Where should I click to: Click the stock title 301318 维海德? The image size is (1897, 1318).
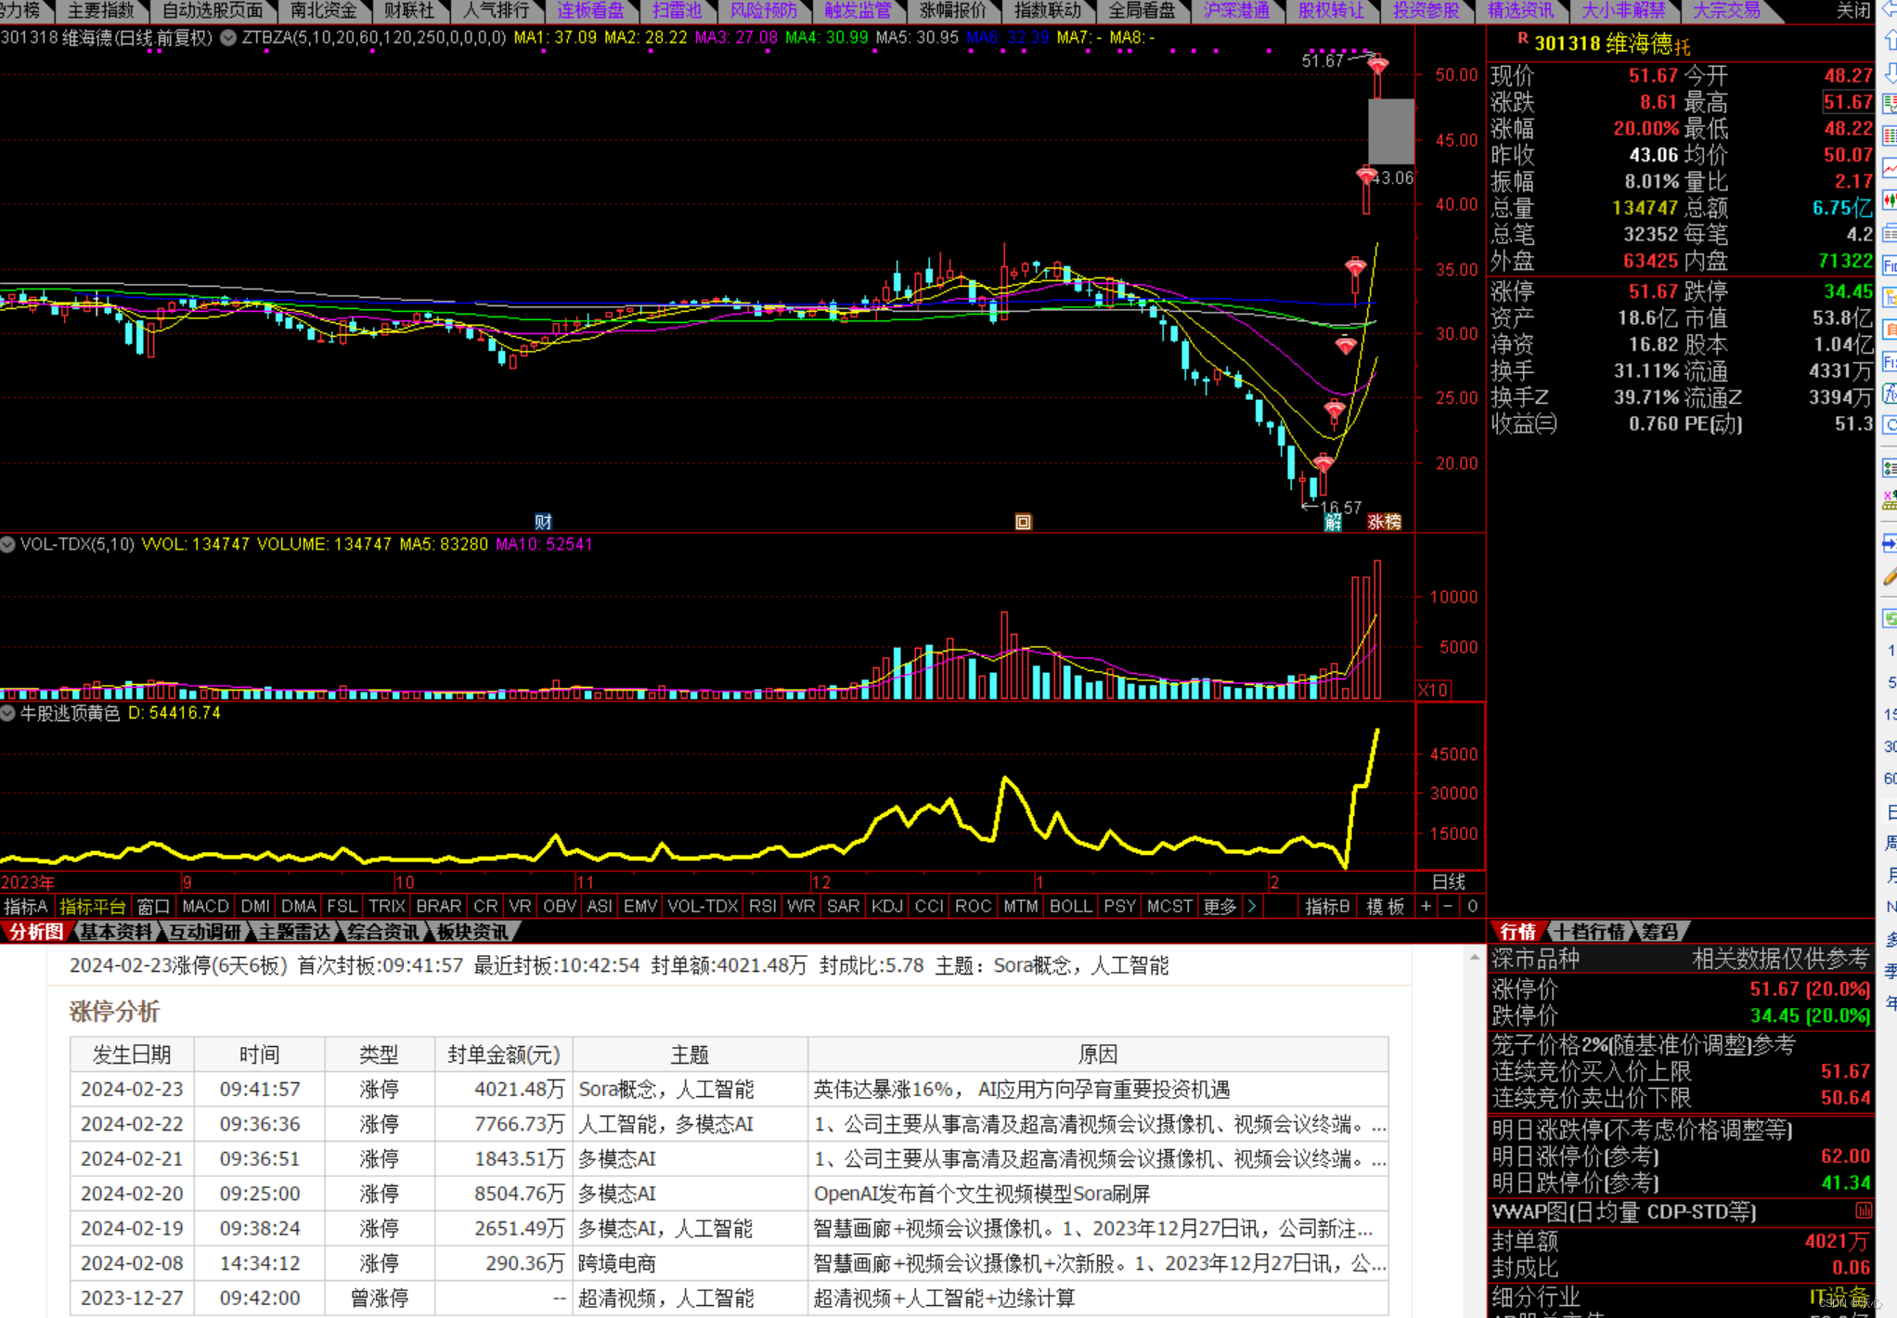[x=1603, y=43]
